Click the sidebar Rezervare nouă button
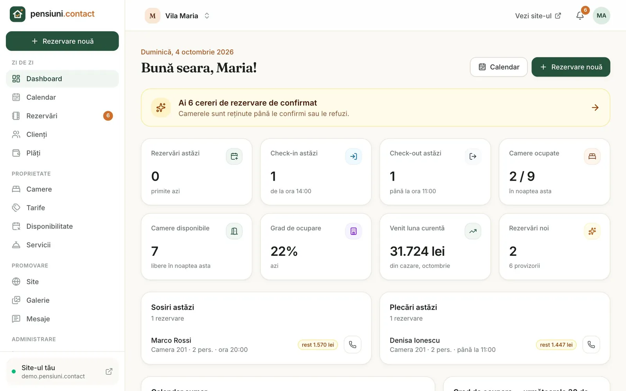626x391 pixels. click(62, 41)
